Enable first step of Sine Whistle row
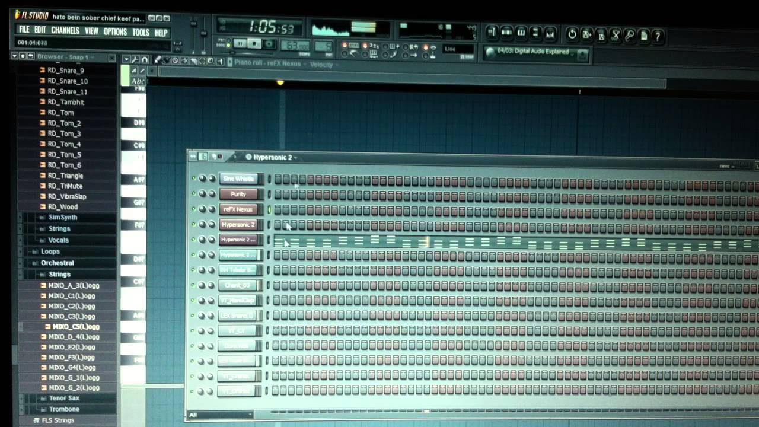The width and height of the screenshot is (759, 427). pyautogui.click(x=278, y=179)
